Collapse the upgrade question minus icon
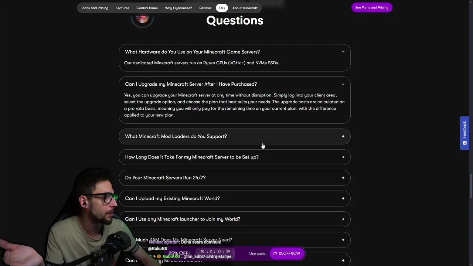The width and height of the screenshot is (473, 266). [343, 84]
